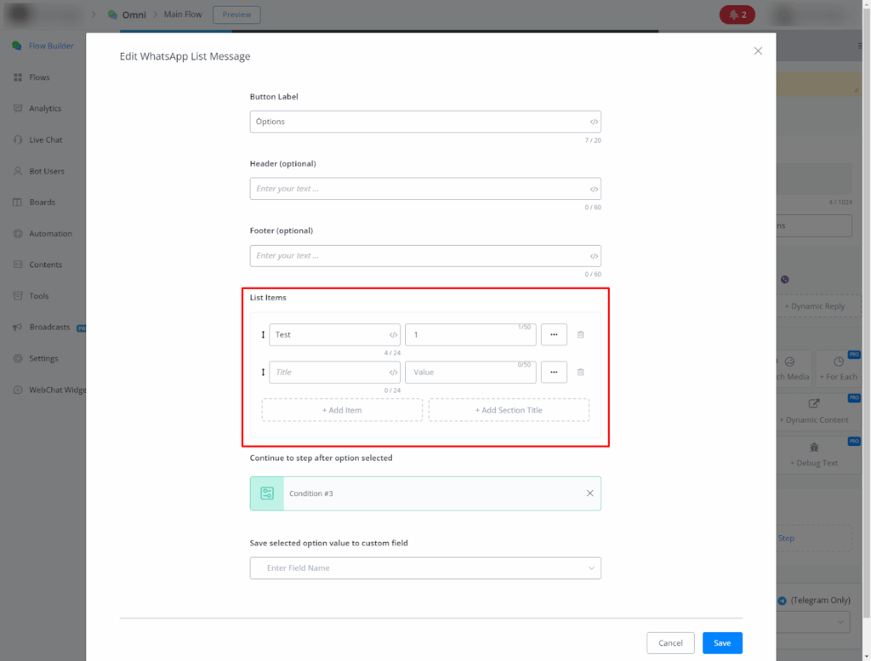Open more options for the empty list item
Viewport: 871px width, 661px height.
[554, 373]
